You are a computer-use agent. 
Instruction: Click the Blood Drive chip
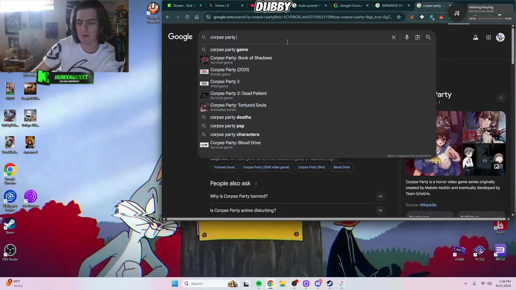click(x=341, y=167)
